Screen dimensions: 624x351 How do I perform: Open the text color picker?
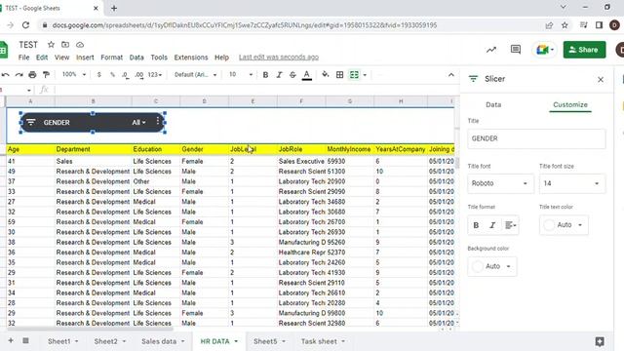(x=306, y=75)
